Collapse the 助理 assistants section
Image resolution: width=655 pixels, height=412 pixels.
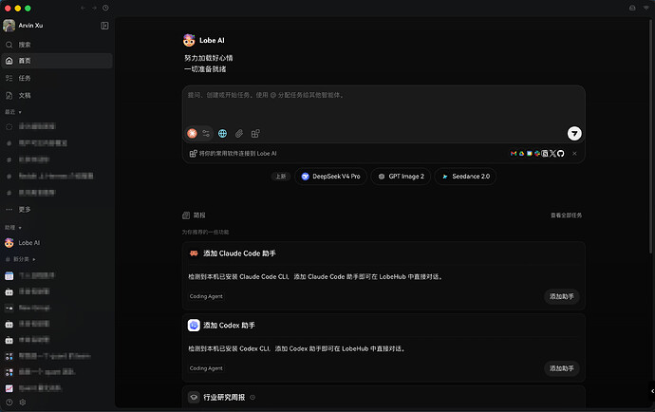coord(13,227)
